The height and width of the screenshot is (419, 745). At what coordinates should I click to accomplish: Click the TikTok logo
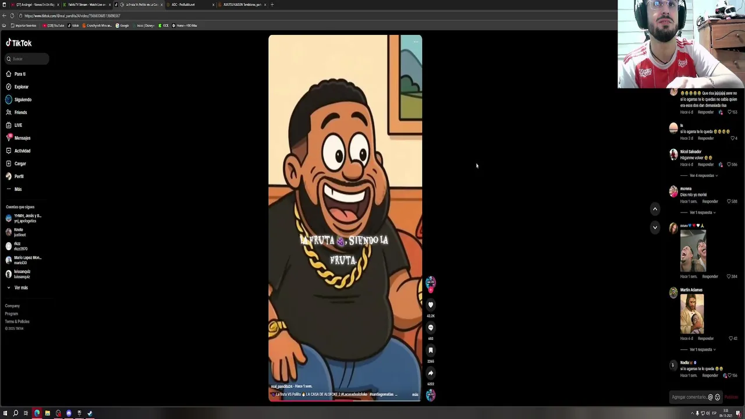coord(19,43)
